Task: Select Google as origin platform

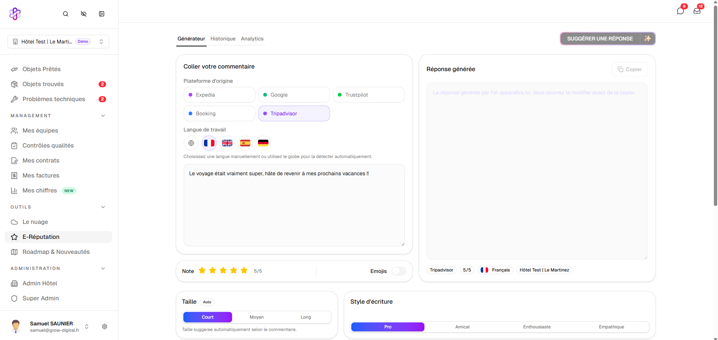Action: click(294, 95)
